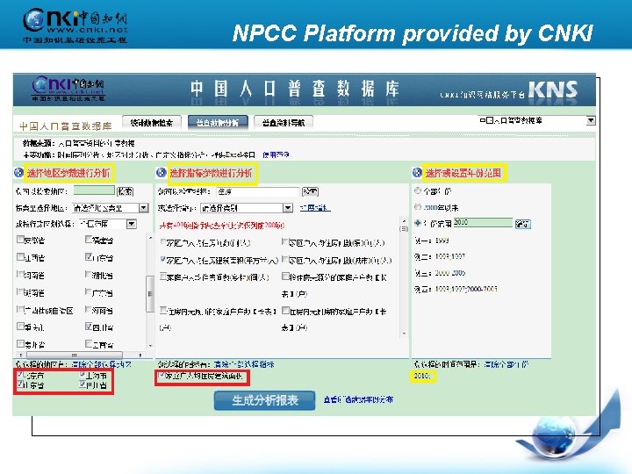
Task: Click the region search input field
Action: click(94, 190)
